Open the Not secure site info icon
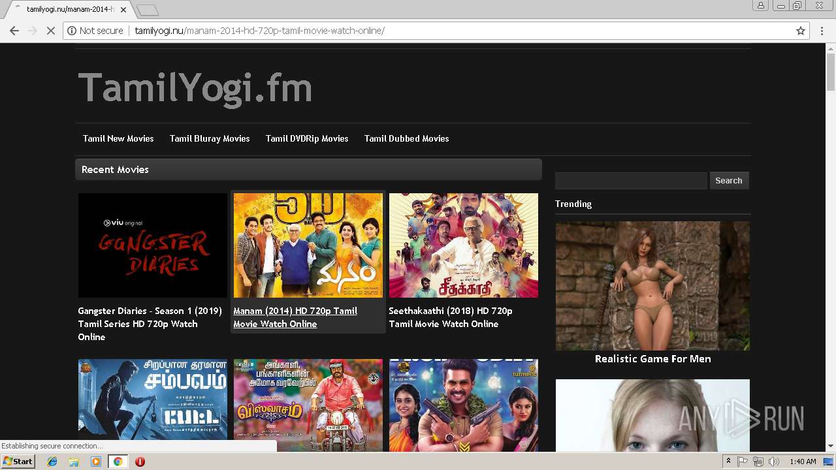The image size is (836, 470). tap(72, 31)
